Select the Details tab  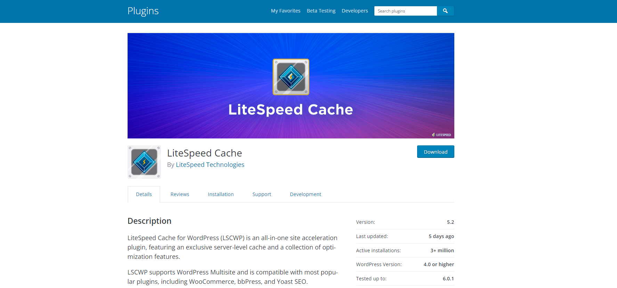coord(144,194)
